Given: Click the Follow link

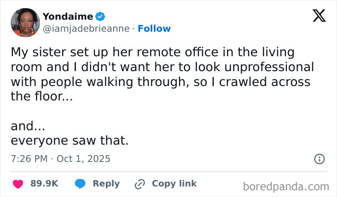Looking at the screenshot, I should tap(154, 28).
